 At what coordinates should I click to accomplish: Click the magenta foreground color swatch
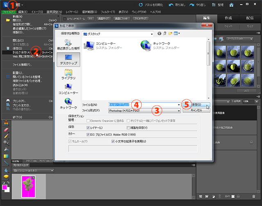(5, 187)
